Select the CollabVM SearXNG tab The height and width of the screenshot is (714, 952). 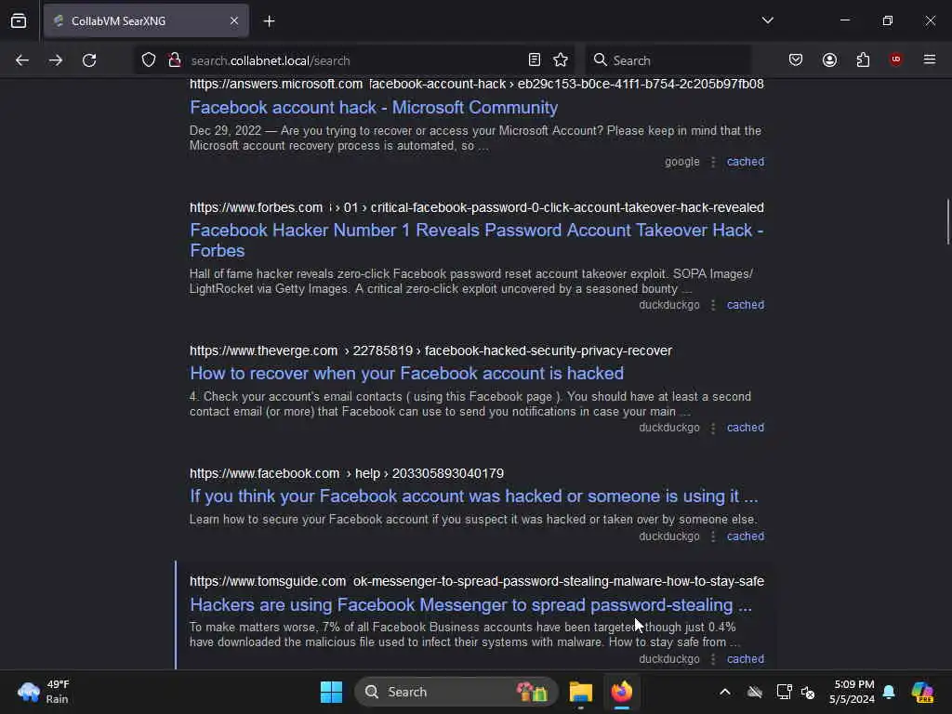146,21
